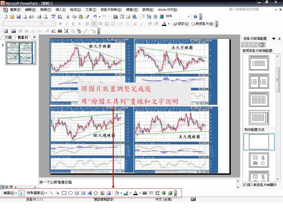Image resolution: width=283 pixels, height=212 pixels.
Task: Select the Line tool in drawing toolbar
Action: (x=51, y=193)
